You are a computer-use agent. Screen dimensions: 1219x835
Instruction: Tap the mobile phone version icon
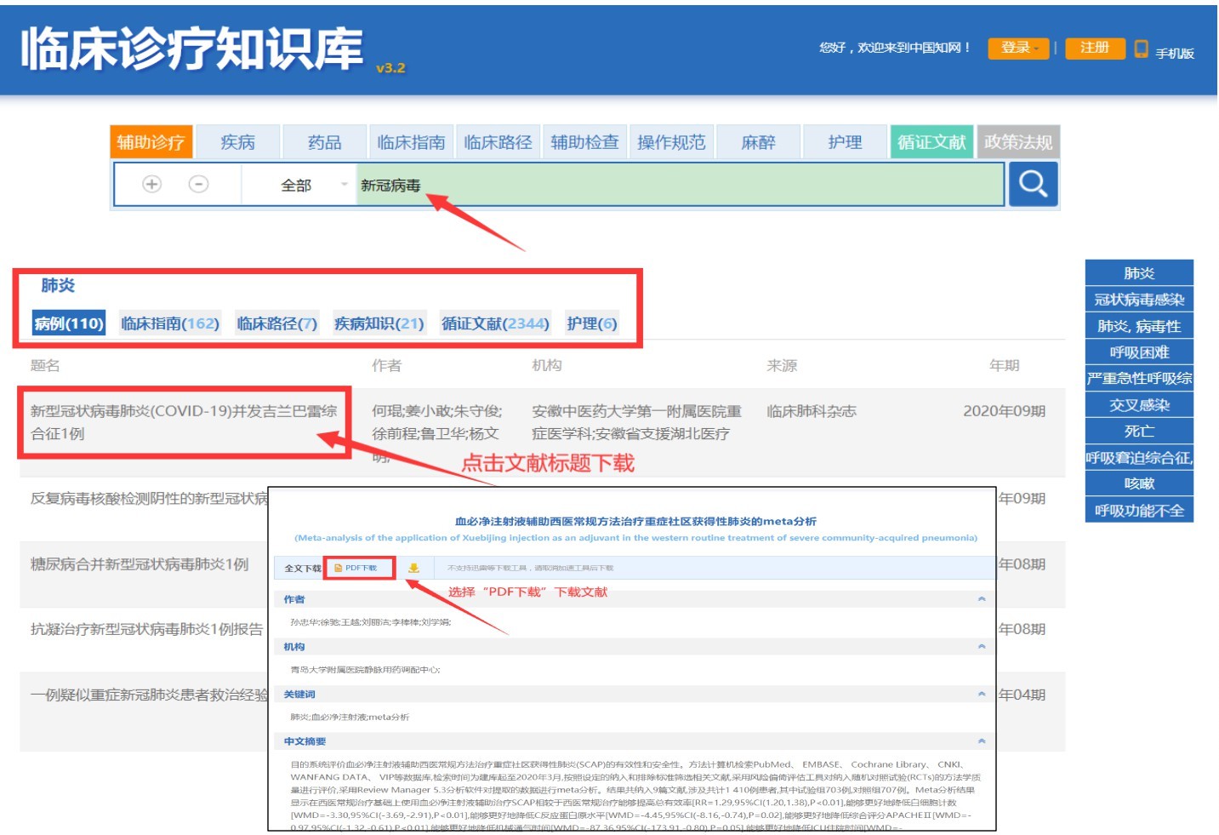tap(1141, 49)
